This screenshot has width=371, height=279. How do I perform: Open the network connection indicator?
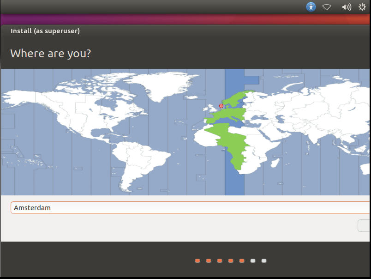[x=327, y=7]
